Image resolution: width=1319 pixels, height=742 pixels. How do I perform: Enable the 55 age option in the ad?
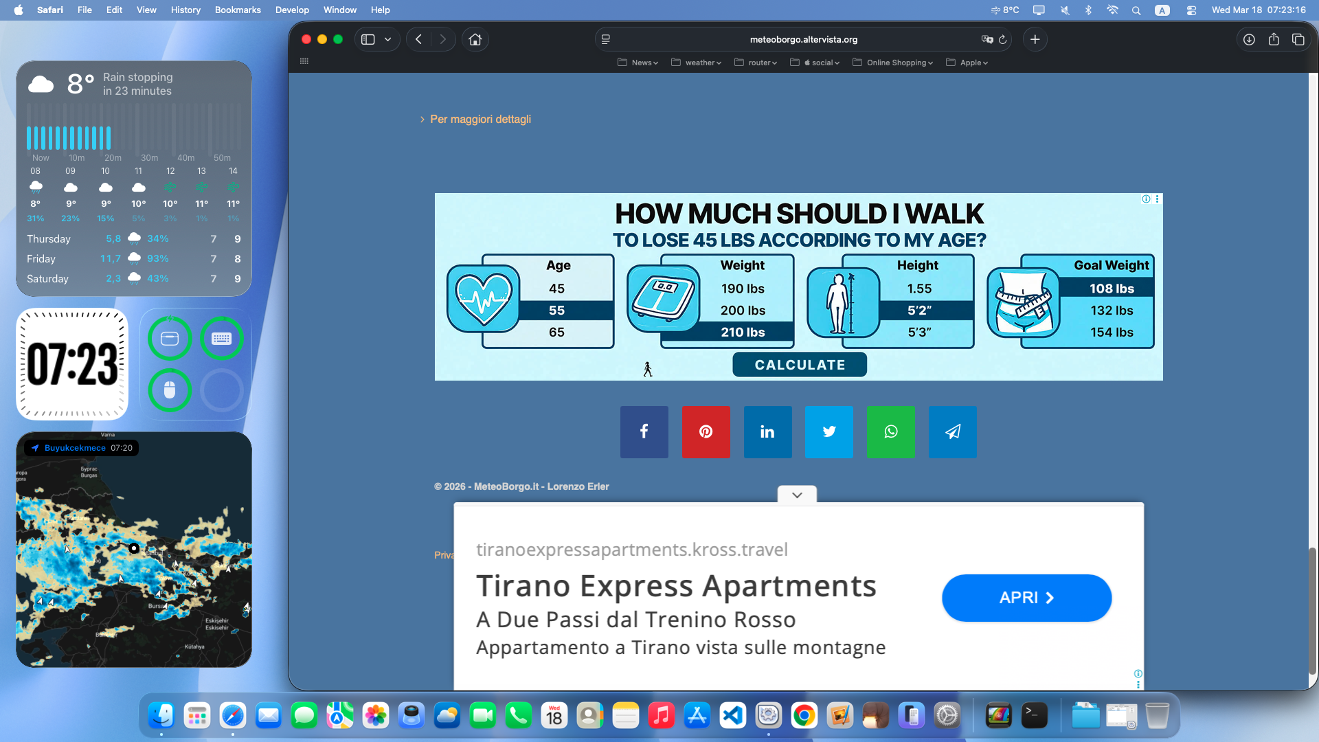pos(557,310)
